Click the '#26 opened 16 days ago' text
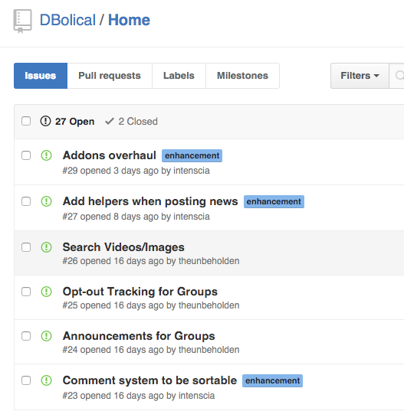 pos(113,261)
